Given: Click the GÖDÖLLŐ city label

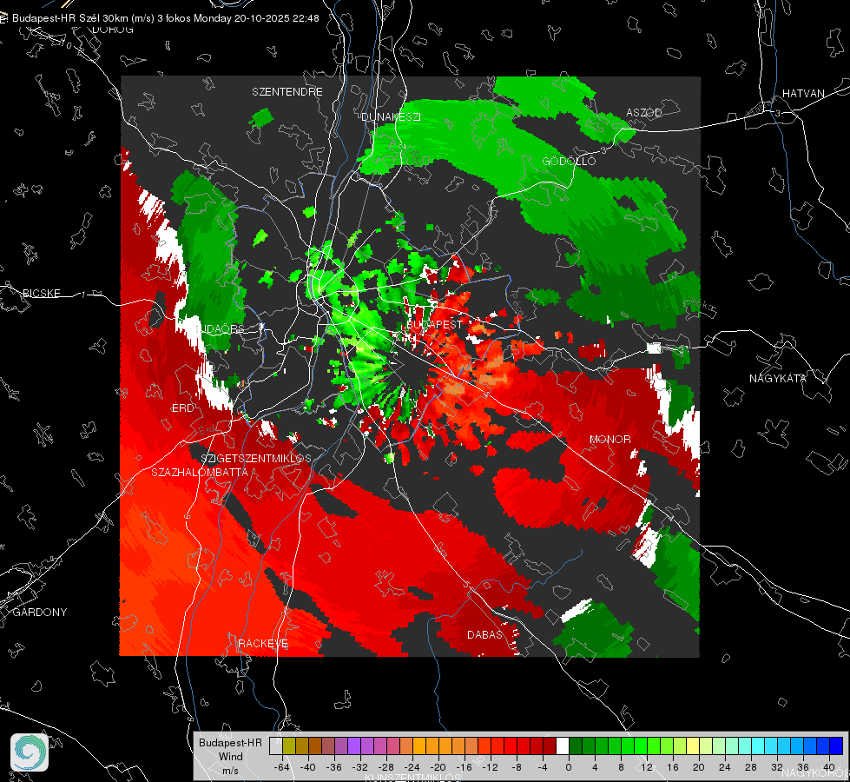Looking at the screenshot, I should tap(569, 161).
